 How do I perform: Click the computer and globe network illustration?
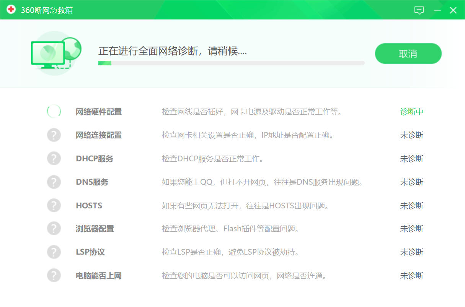click(56, 53)
